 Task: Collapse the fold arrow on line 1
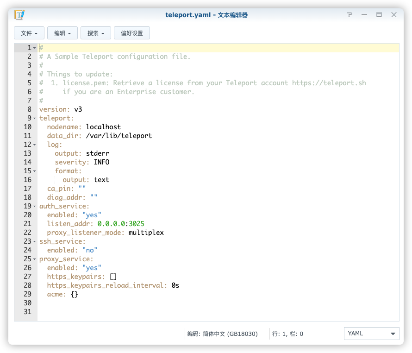(34, 48)
